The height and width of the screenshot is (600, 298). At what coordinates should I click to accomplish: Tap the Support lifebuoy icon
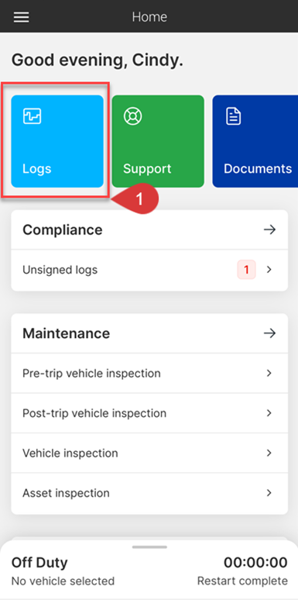(132, 116)
